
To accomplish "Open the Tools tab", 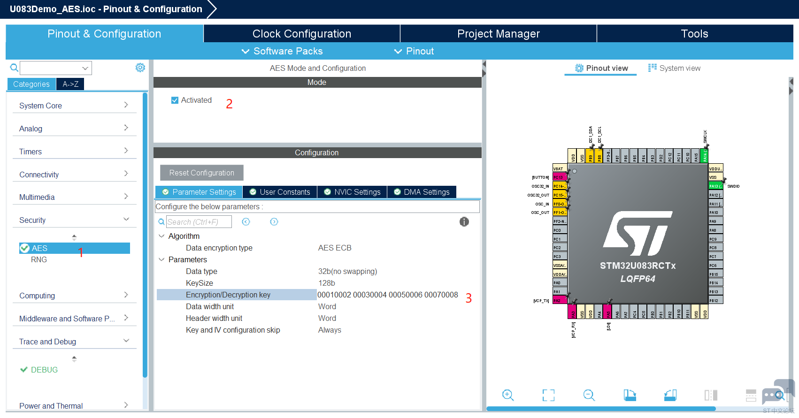I will pos(695,34).
